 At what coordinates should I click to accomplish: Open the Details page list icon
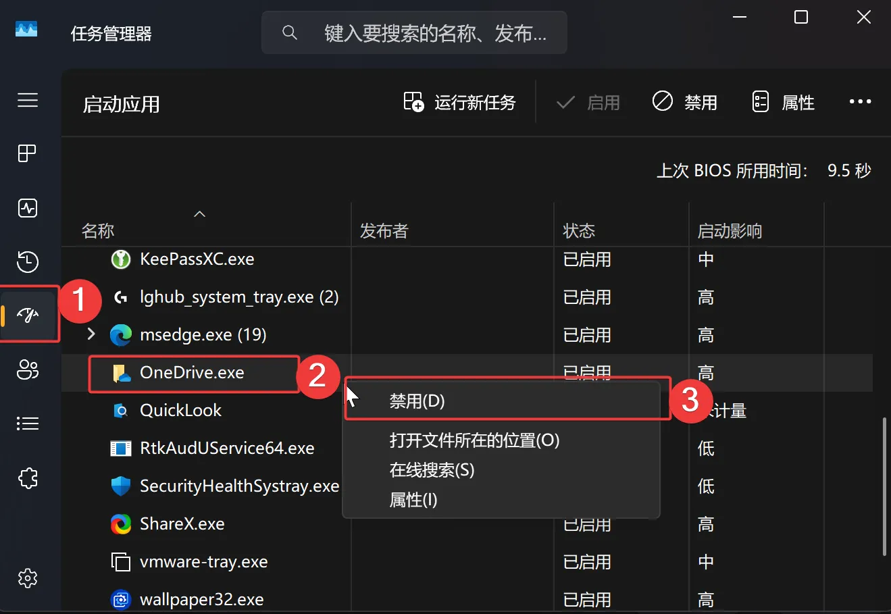coord(27,424)
